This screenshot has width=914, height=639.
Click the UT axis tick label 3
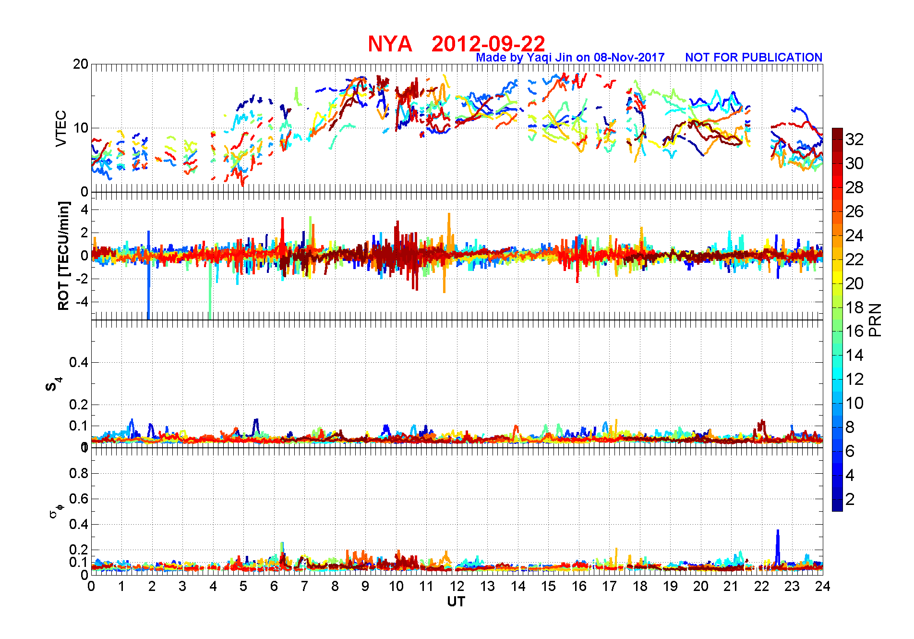click(x=182, y=586)
